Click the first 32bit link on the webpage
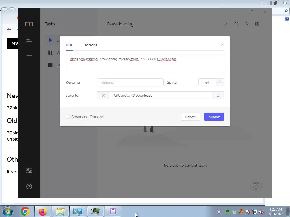290x217 pixels. [x=12, y=108]
